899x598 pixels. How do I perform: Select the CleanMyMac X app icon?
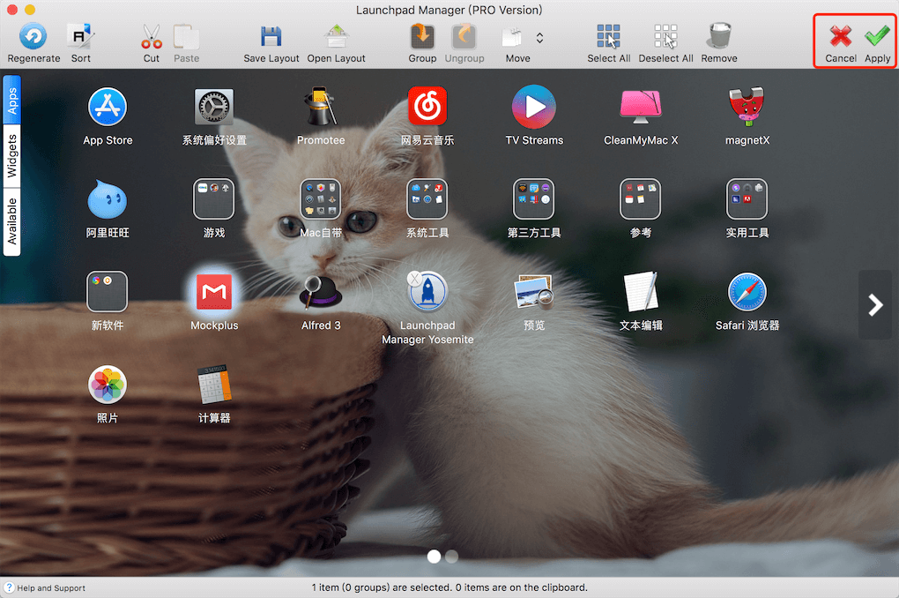(x=641, y=107)
